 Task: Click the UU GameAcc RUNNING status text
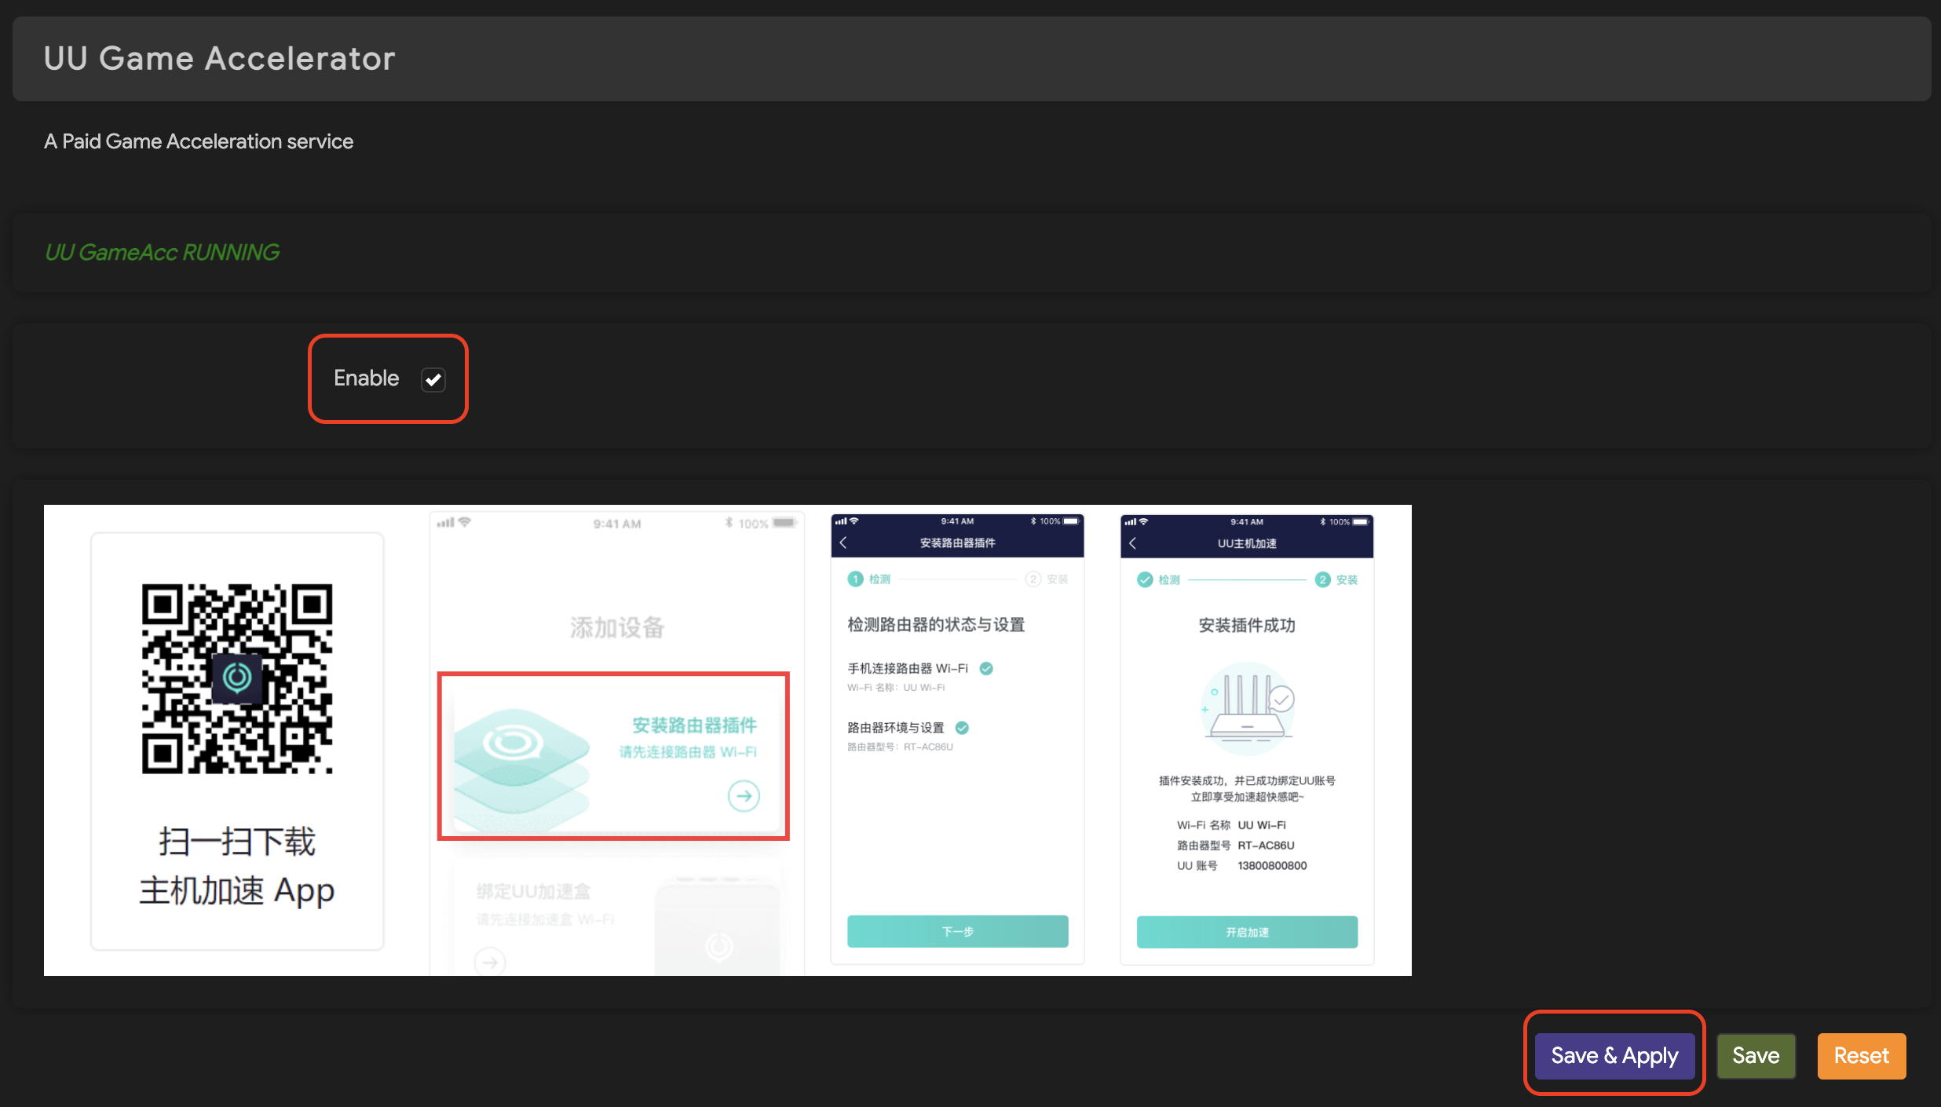pos(162,252)
